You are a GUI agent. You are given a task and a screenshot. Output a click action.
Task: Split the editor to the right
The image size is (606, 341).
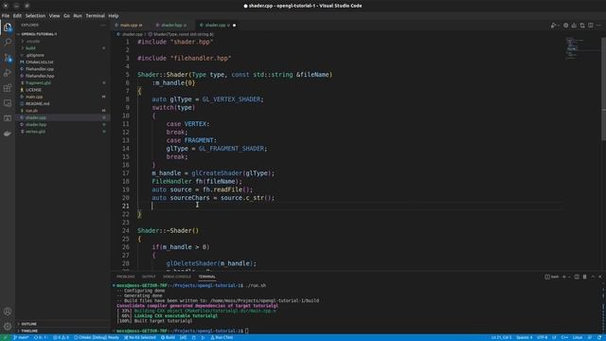[590, 26]
